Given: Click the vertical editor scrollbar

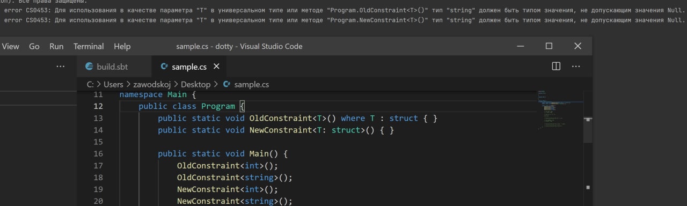Looking at the screenshot, I should pyautogui.click(x=588, y=148).
